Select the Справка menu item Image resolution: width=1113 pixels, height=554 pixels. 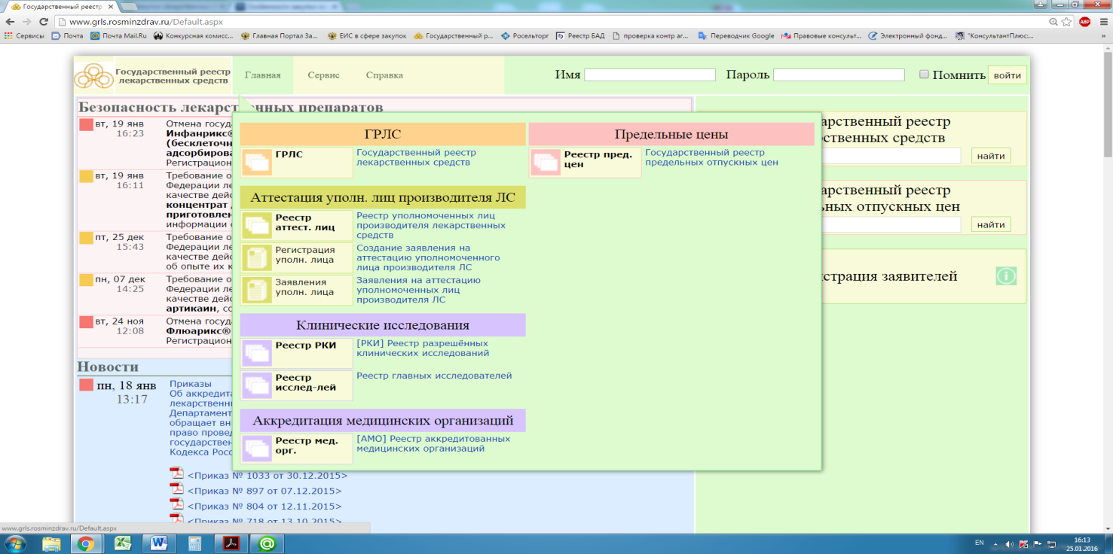point(384,75)
